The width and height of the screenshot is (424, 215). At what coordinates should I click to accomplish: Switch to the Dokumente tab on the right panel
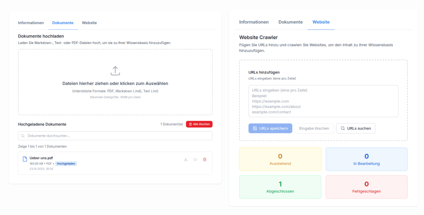click(x=291, y=22)
